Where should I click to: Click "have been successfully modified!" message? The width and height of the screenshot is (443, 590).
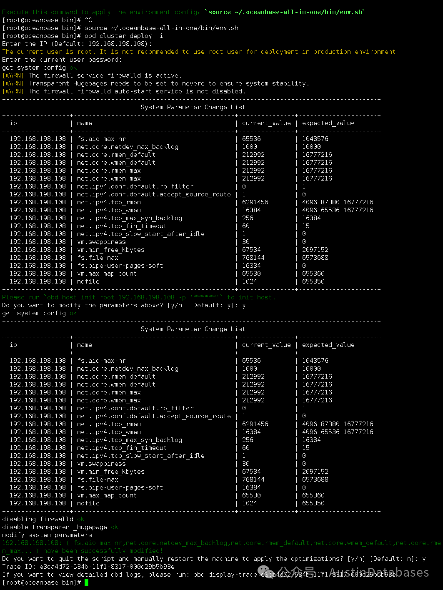click(103, 551)
